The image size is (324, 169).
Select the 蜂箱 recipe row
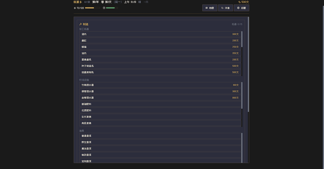160,47
